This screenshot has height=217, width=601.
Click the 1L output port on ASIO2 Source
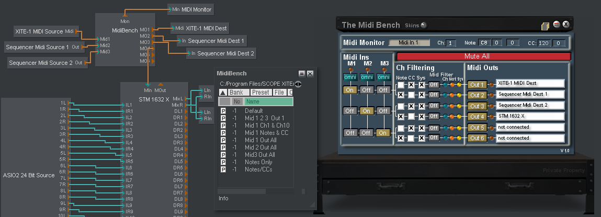pyautogui.click(x=69, y=103)
